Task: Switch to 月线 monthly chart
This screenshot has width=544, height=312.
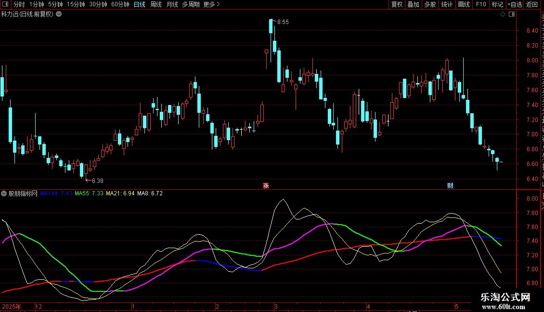Action: [x=172, y=4]
